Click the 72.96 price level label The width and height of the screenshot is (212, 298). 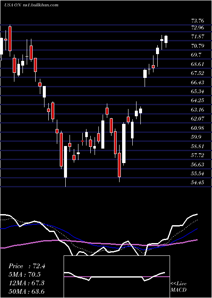(x=198, y=28)
